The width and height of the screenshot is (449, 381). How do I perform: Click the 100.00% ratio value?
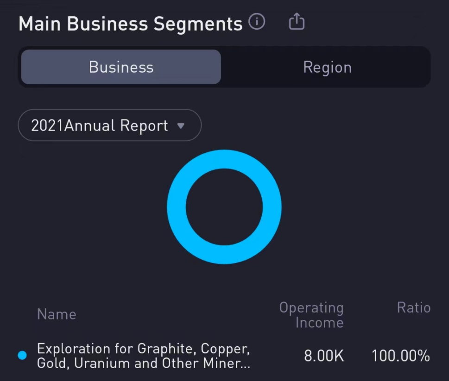[401, 356]
